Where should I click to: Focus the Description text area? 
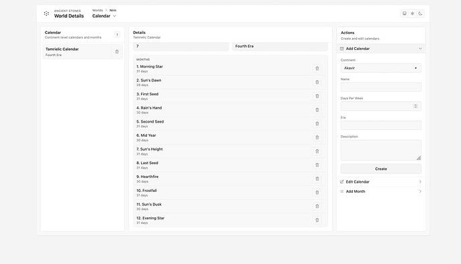(381, 150)
